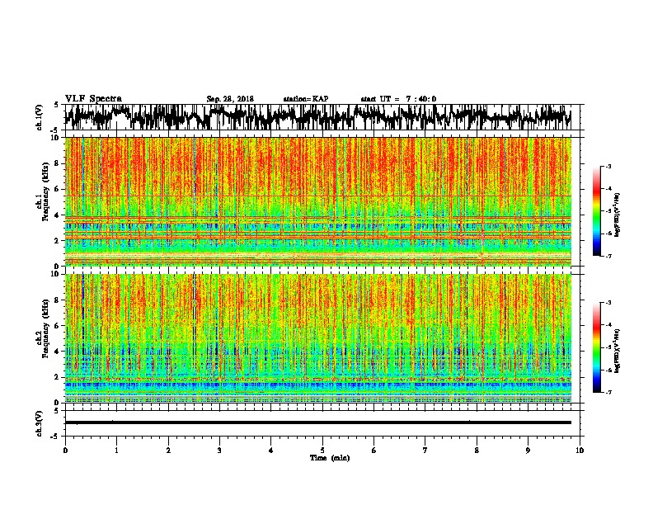Click the ch.2 color scale bar
Viewport: 653px width, 505px height.
coord(597,347)
